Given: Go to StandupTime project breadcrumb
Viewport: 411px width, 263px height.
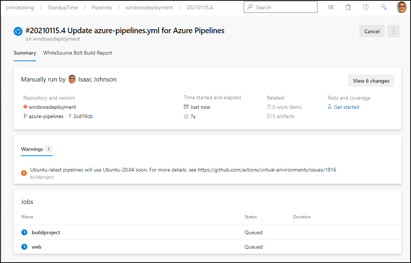Looking at the screenshot, I should click(x=63, y=7).
